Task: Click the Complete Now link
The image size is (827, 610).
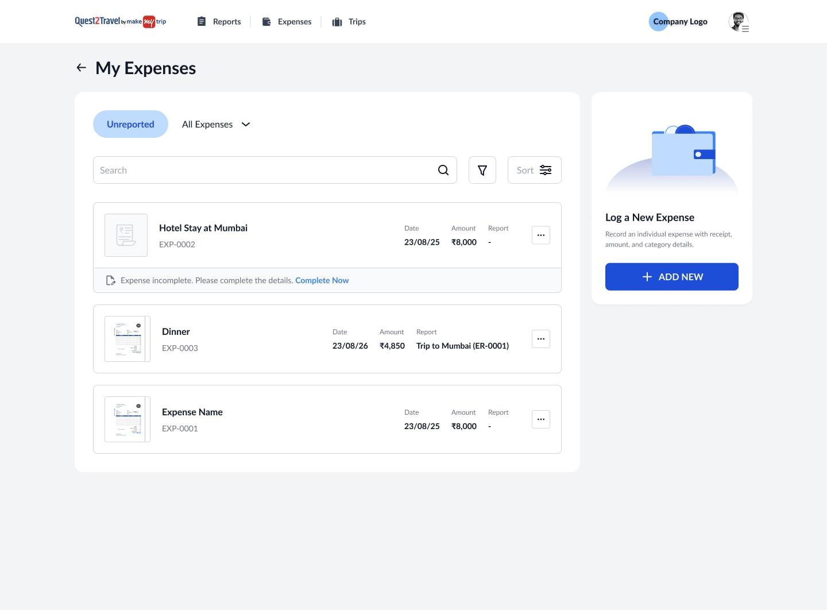Action: (x=322, y=280)
